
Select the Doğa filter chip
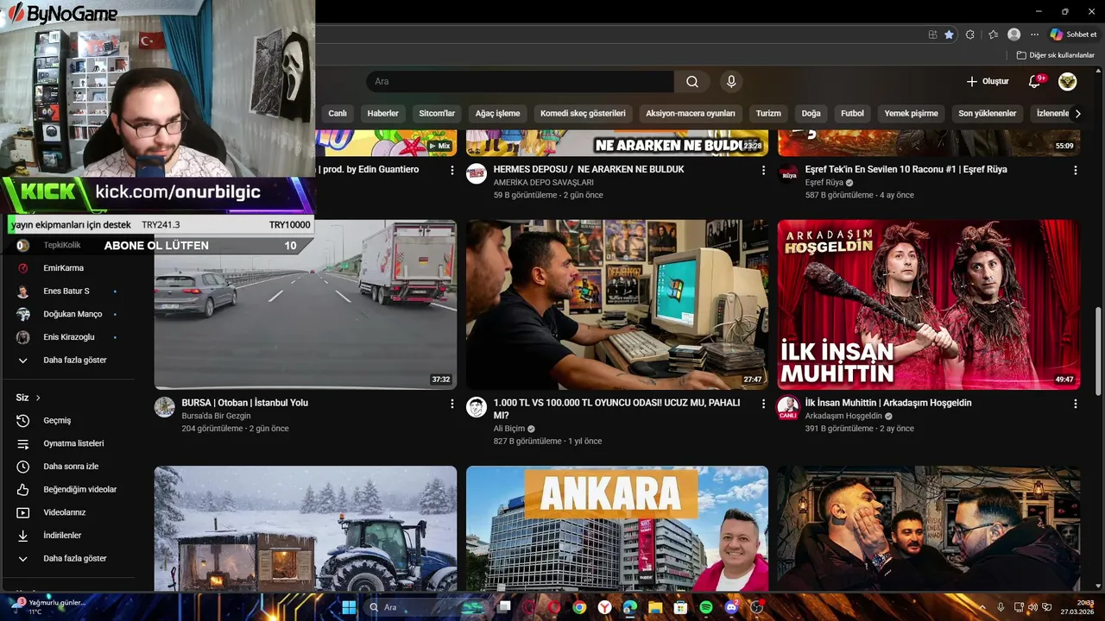coord(811,113)
